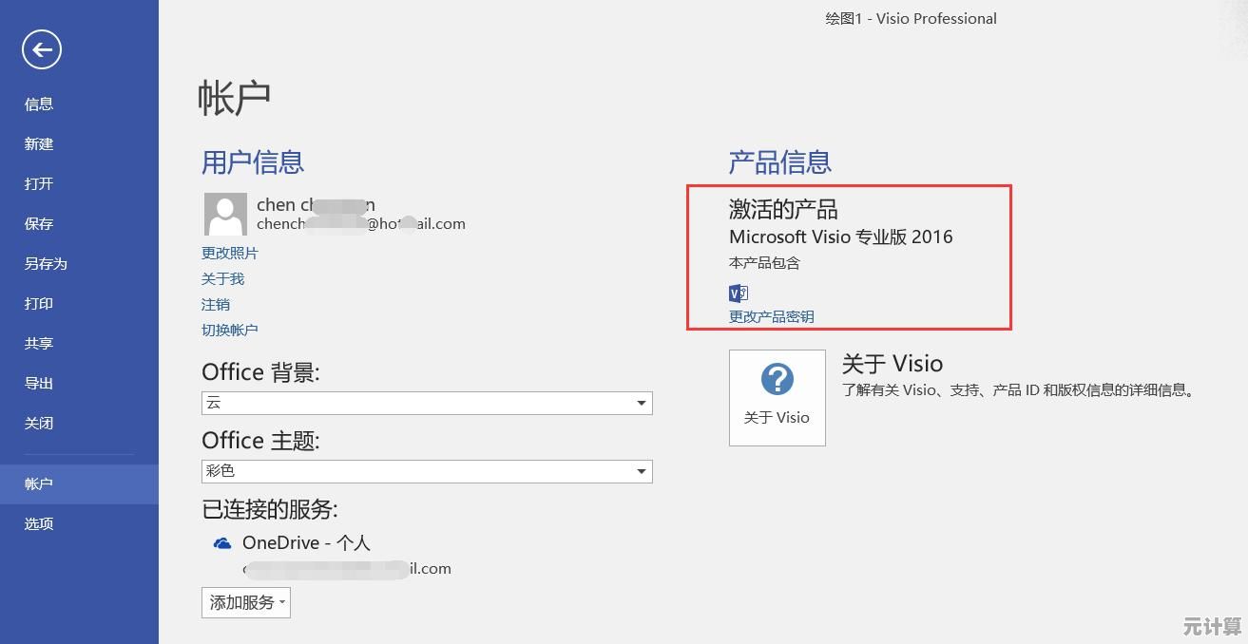This screenshot has width=1248, height=644.
Task: Open the Office 主题 dropdown
Action: (642, 471)
